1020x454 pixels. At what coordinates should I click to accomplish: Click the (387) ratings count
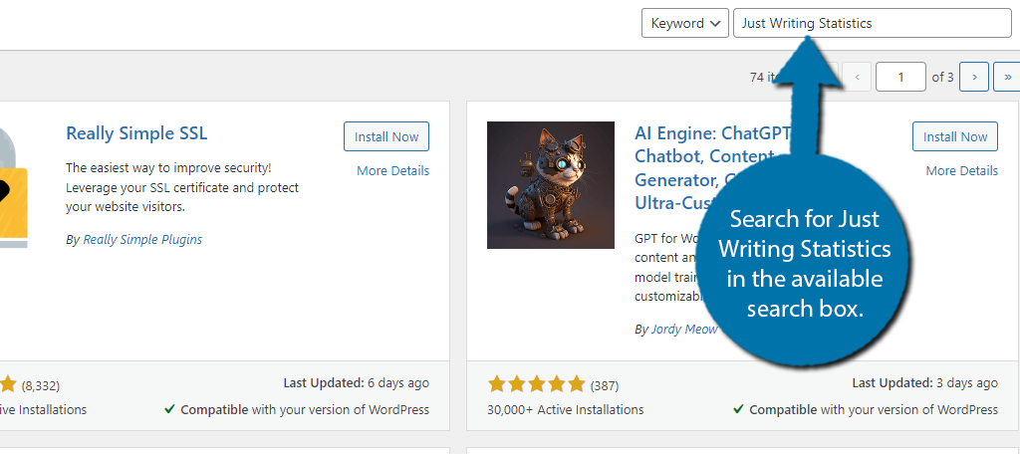coord(605,385)
